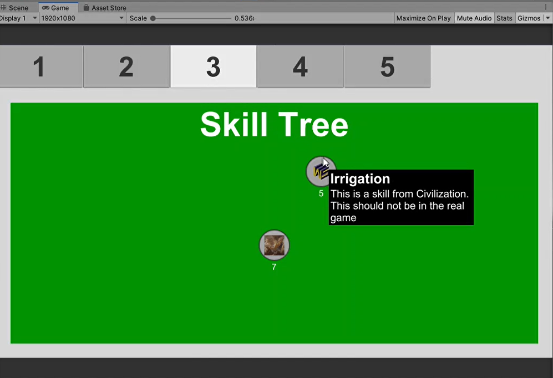
Task: Enable Mute Audio
Action: click(x=474, y=18)
